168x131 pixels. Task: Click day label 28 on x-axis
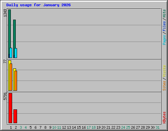pos(143,127)
